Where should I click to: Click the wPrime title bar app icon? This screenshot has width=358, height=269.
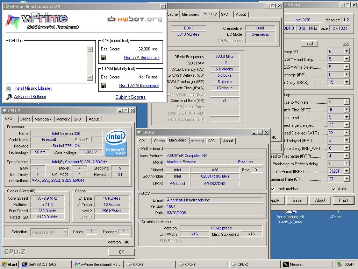pos(6,6)
